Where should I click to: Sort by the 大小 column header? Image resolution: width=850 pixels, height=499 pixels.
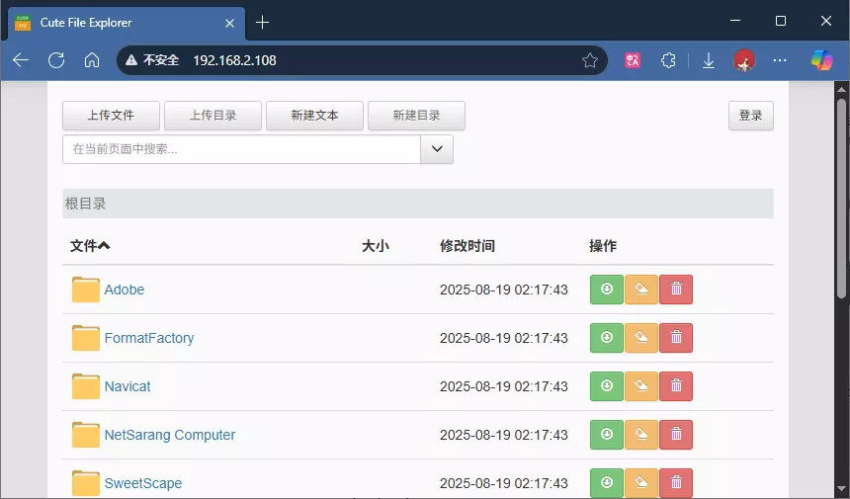(376, 246)
